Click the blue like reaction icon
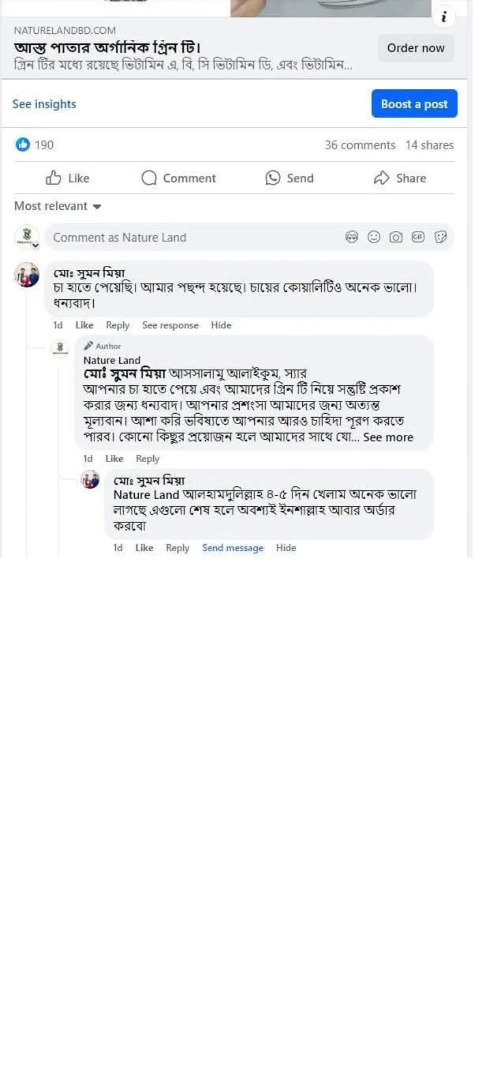This screenshot has height=1066, width=477. tap(23, 145)
